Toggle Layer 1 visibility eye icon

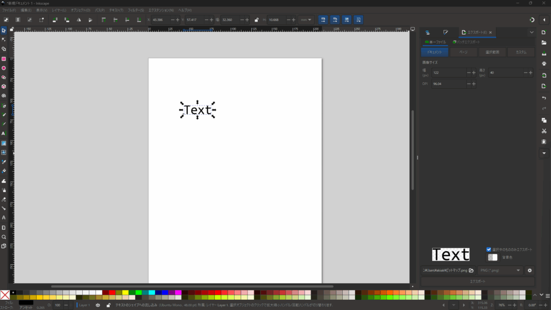98,305
